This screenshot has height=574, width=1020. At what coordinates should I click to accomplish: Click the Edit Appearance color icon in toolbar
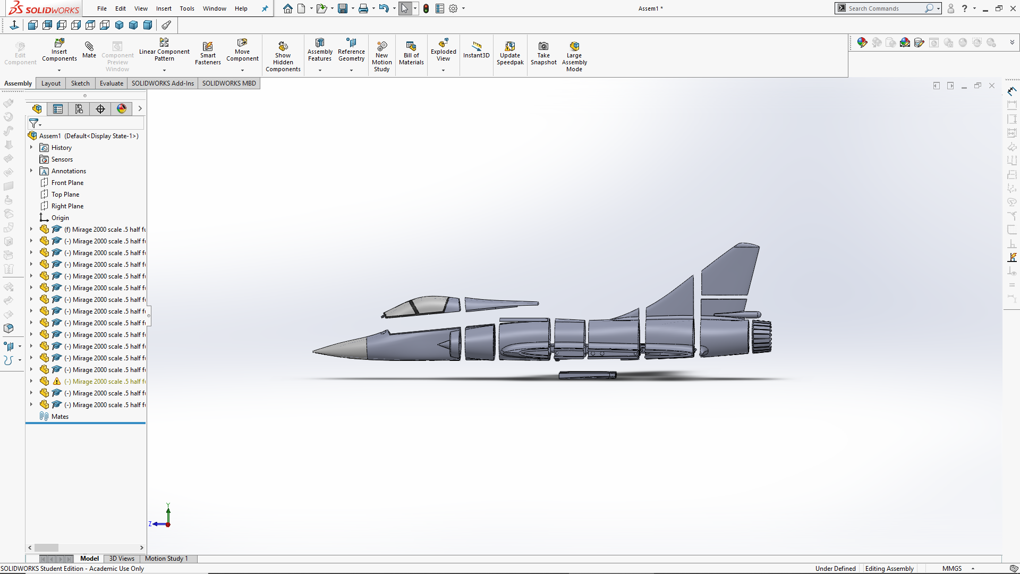pos(862,43)
